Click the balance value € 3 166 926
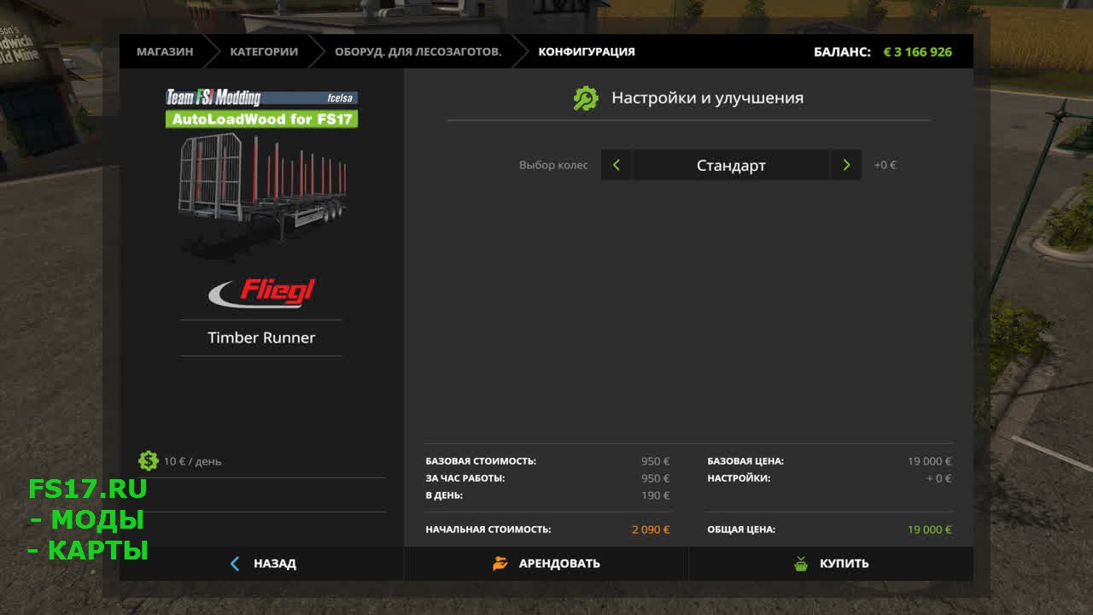 click(x=918, y=52)
